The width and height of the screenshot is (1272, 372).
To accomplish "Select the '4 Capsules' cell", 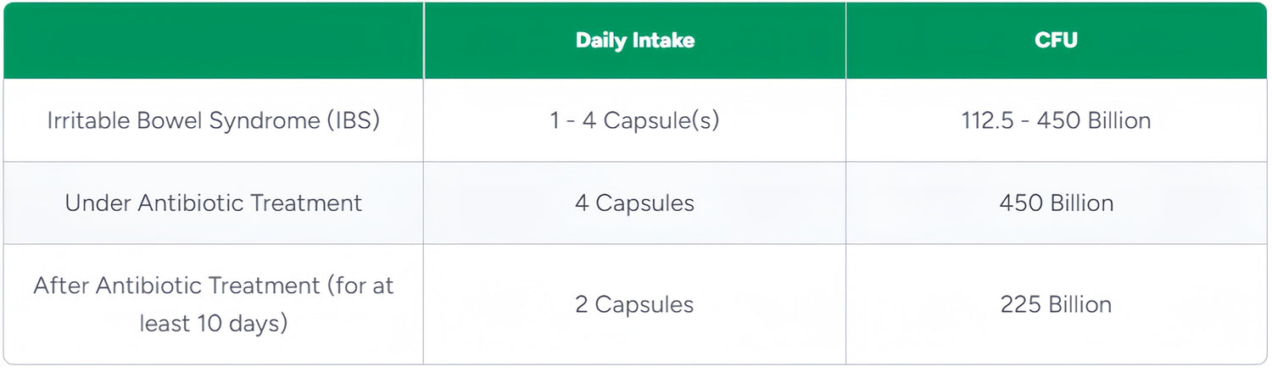I will pyautogui.click(x=634, y=203).
